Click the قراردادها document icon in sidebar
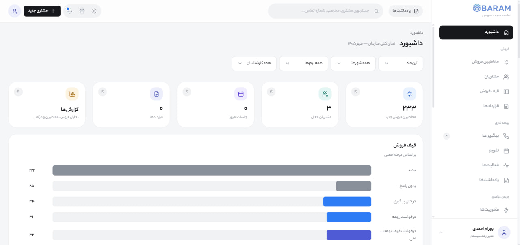 506,106
